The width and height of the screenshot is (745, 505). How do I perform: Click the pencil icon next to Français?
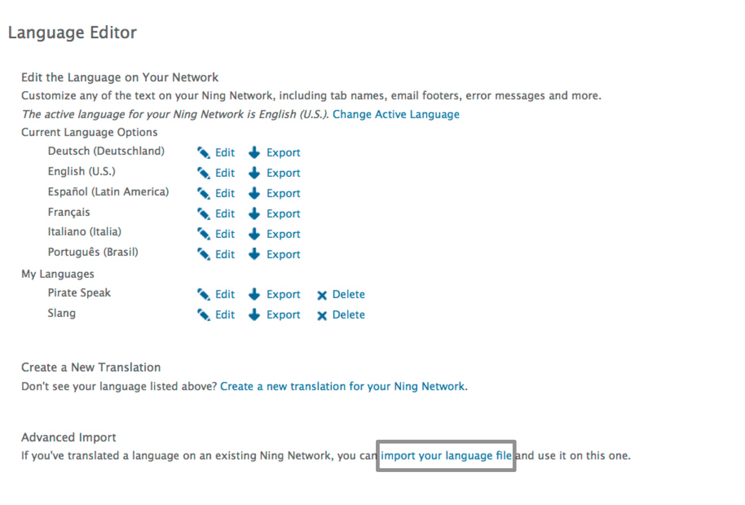pos(203,214)
